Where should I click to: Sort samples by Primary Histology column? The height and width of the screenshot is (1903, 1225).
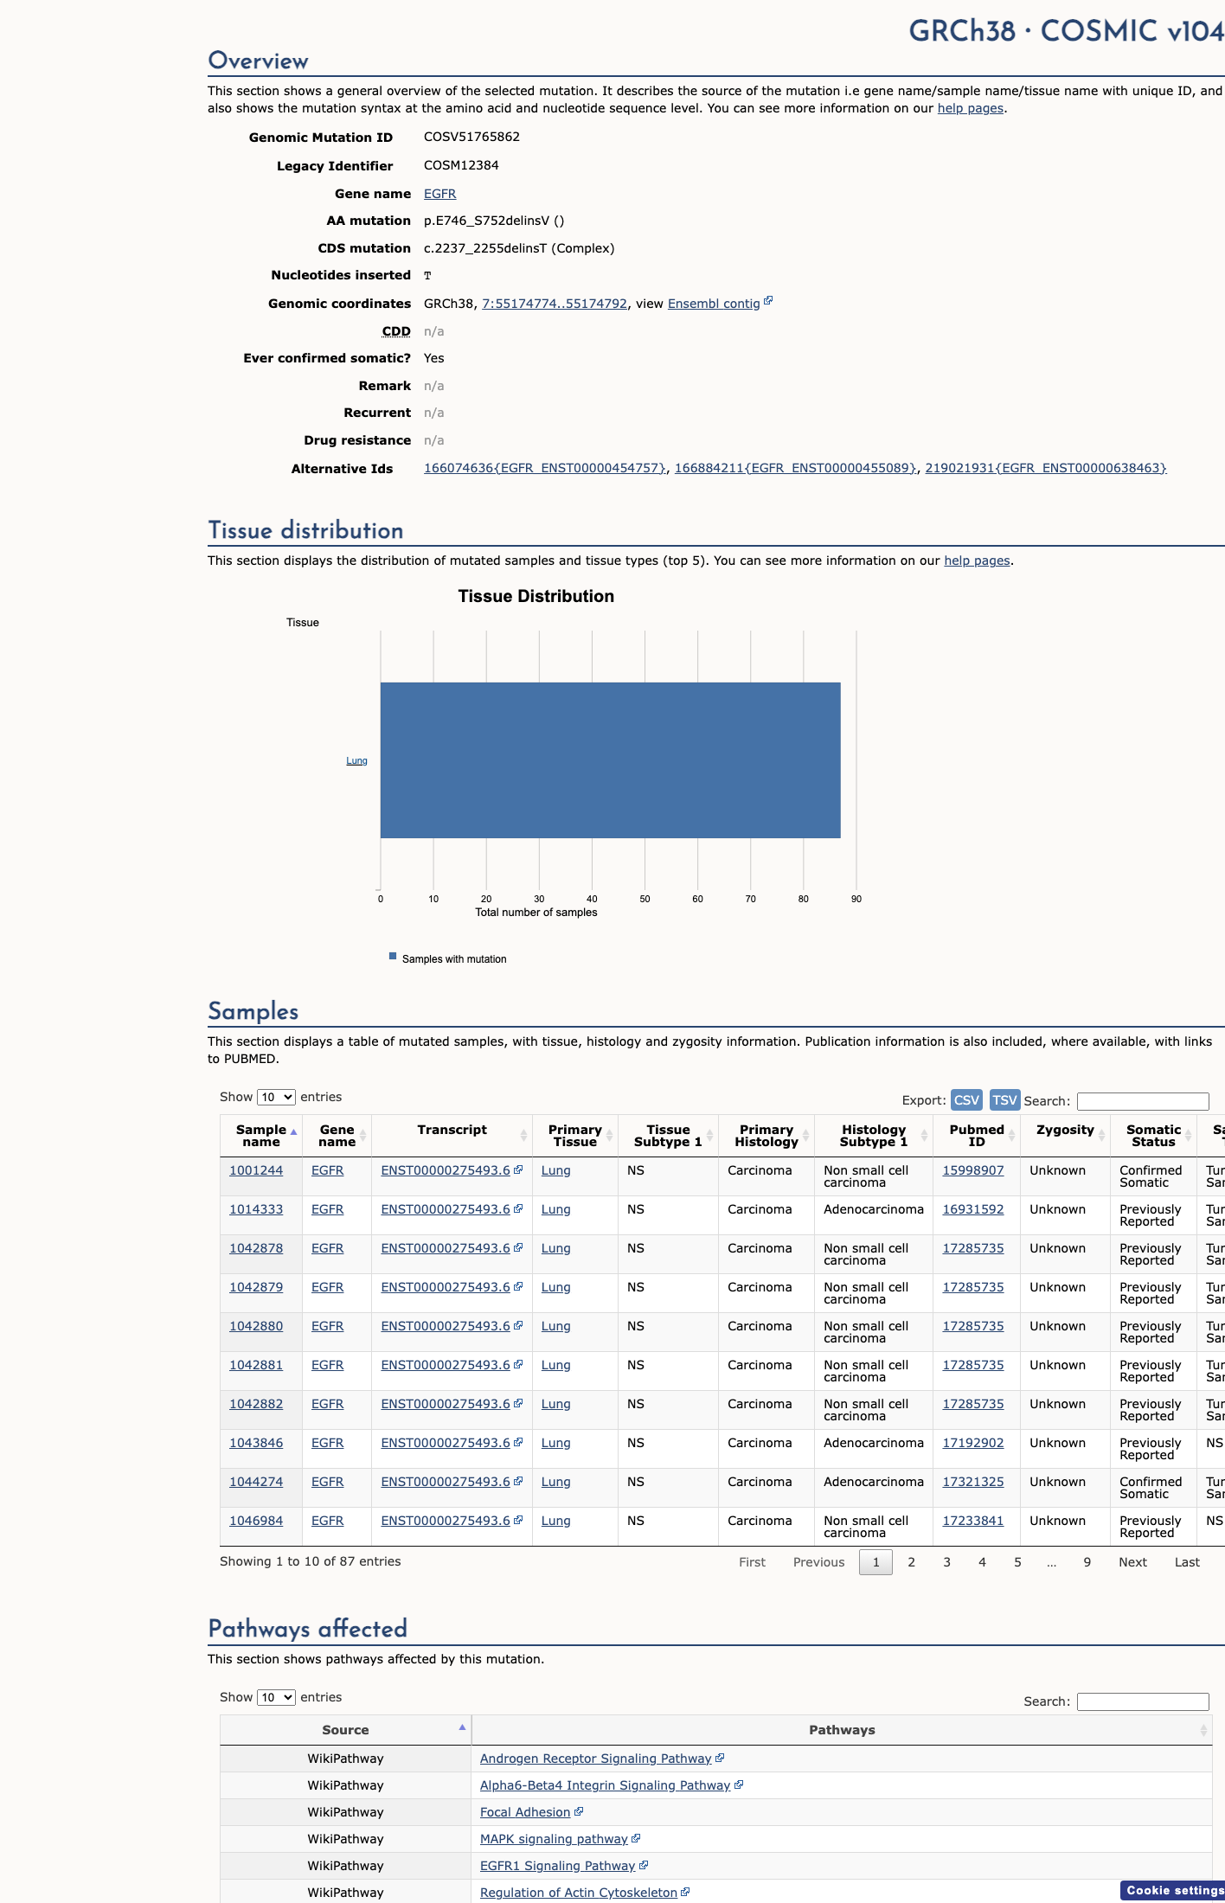[766, 1136]
